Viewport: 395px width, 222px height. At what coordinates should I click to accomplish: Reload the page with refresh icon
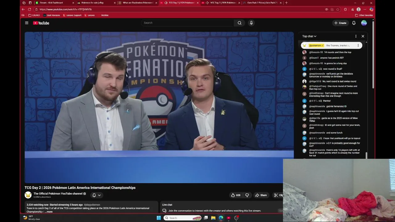point(29,9)
